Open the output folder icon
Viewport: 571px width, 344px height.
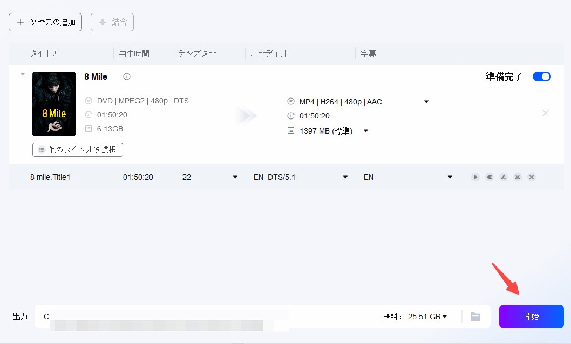475,317
